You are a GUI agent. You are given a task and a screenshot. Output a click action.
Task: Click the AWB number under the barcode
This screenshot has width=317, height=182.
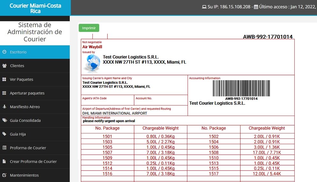241,98
